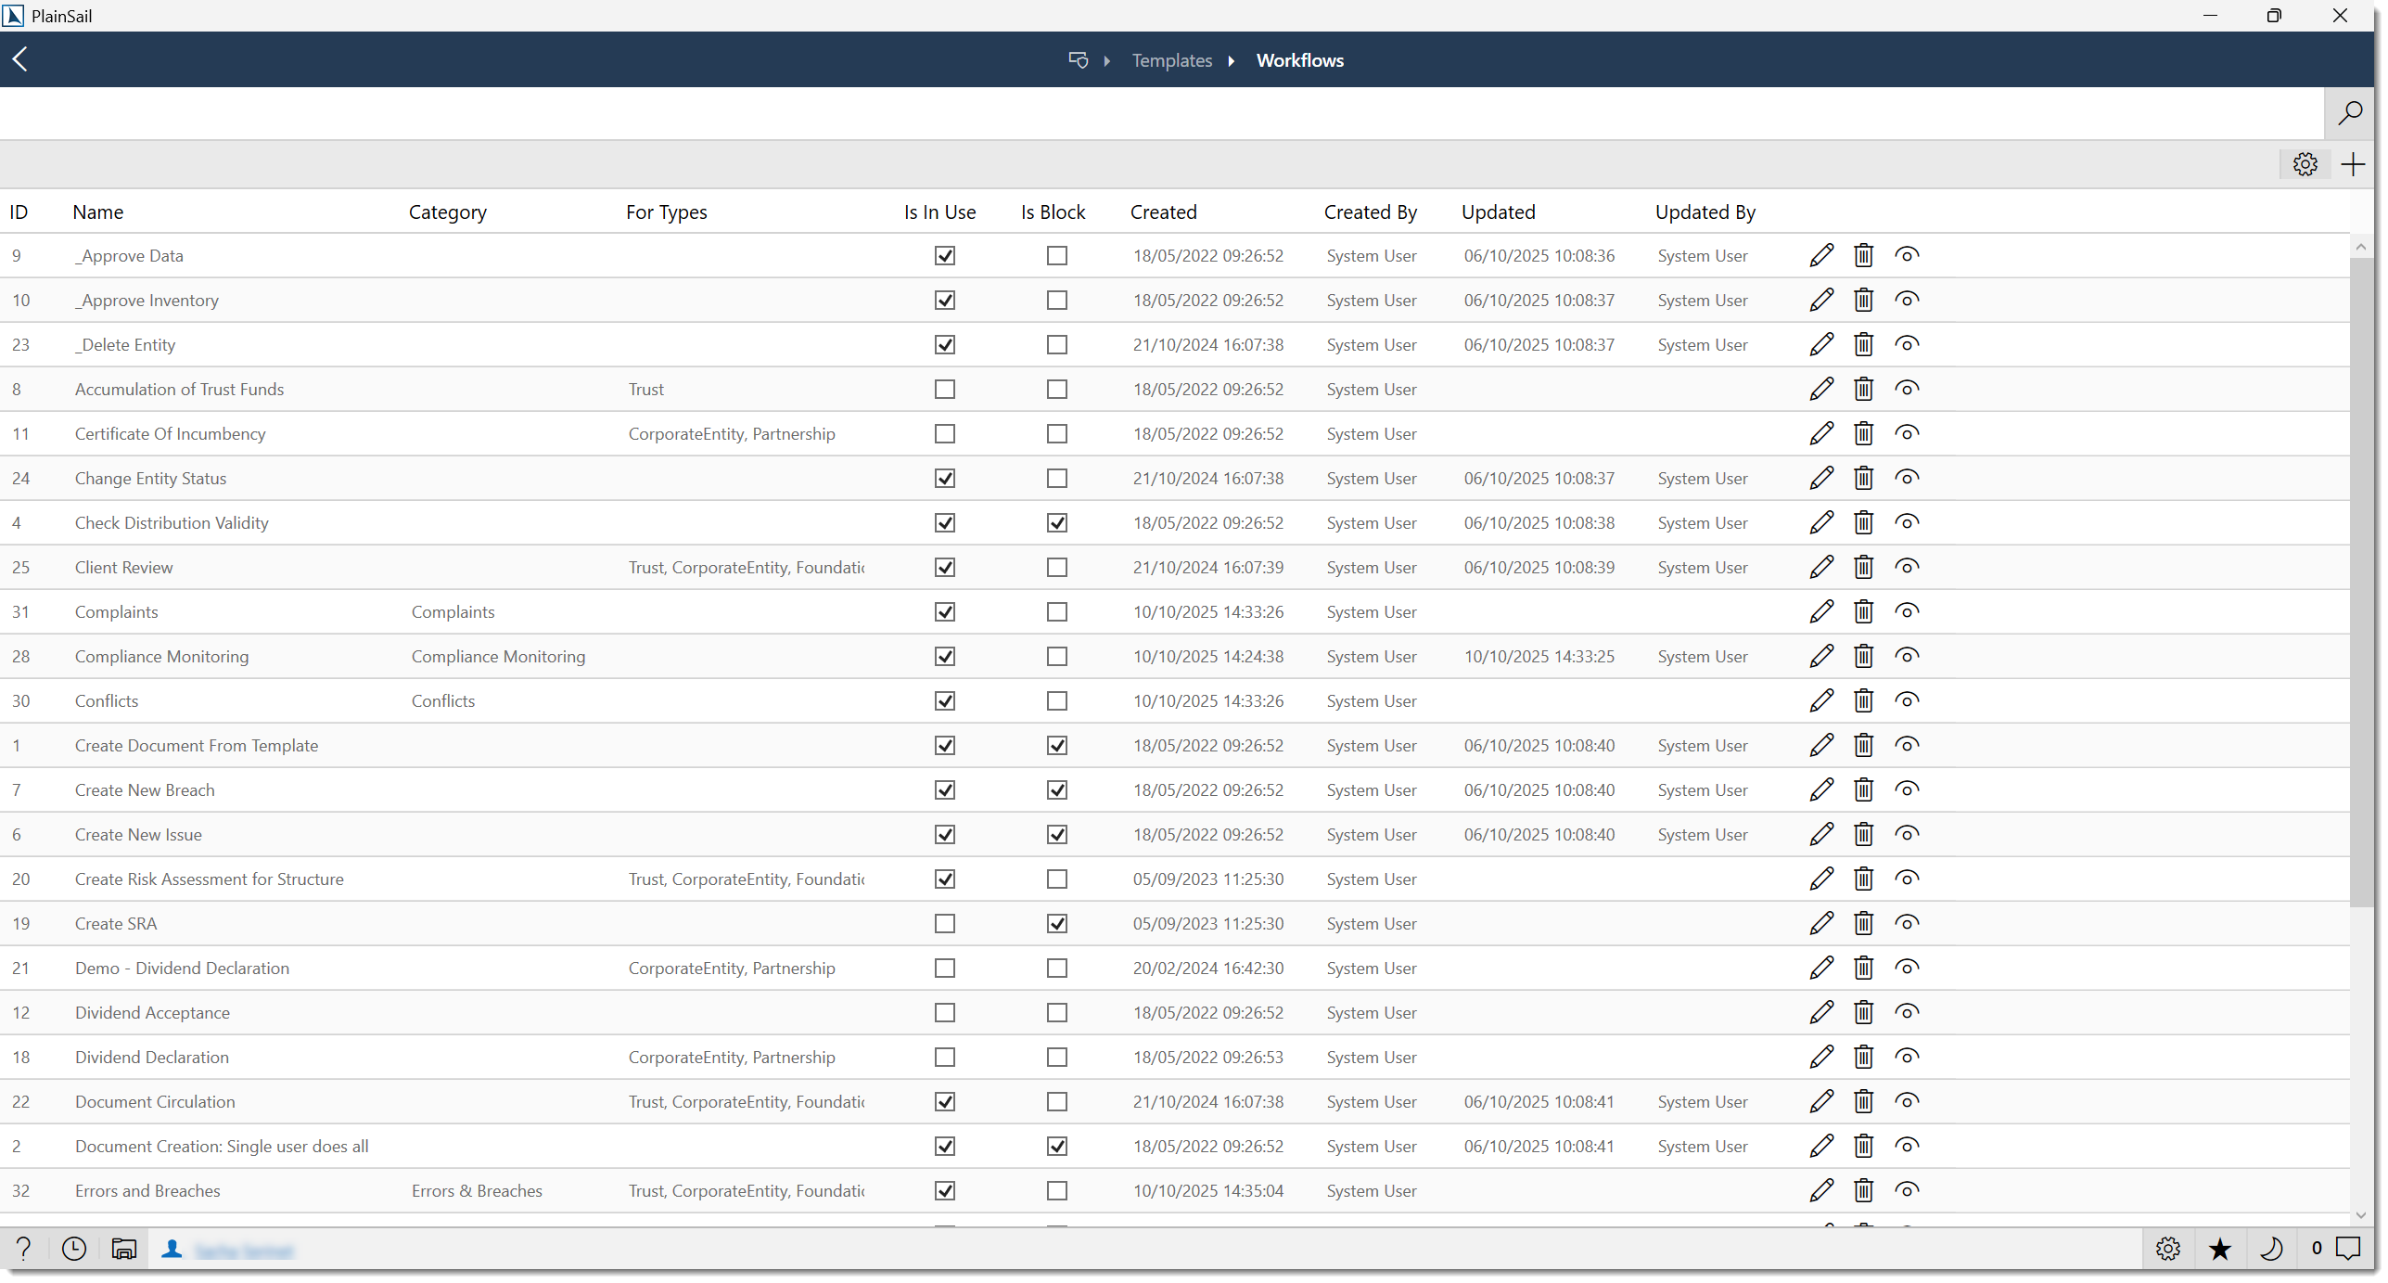Uncheck Is In Use for _Approve Inventory

tap(944, 300)
